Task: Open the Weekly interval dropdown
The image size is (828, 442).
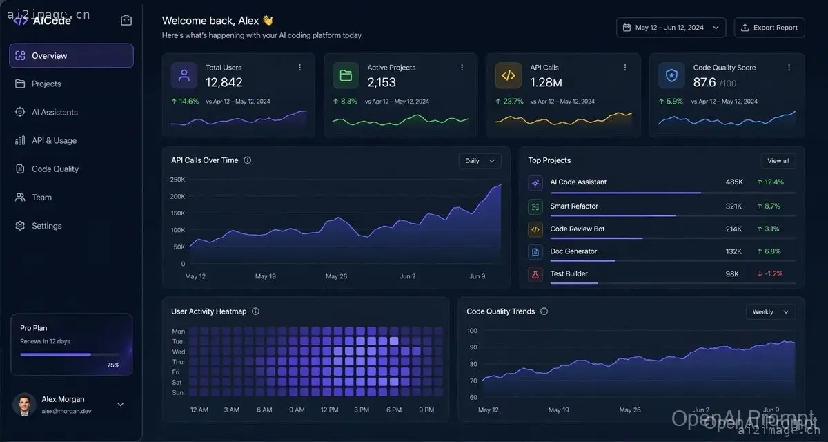Action: click(771, 312)
